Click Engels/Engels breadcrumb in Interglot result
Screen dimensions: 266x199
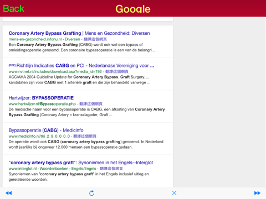(x=84, y=169)
